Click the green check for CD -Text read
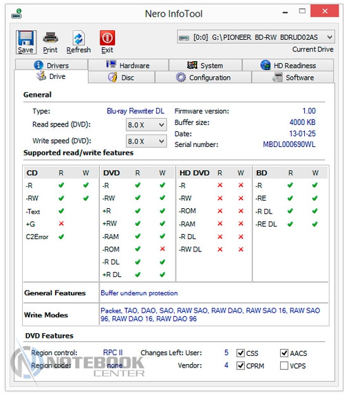 pos(61,211)
